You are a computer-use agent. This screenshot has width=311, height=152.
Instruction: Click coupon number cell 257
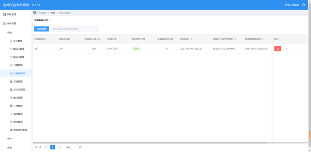pyautogui.click(x=37, y=48)
